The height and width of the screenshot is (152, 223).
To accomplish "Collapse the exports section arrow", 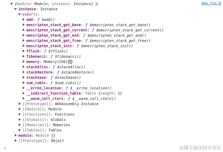I will click(x=19, y=14).
